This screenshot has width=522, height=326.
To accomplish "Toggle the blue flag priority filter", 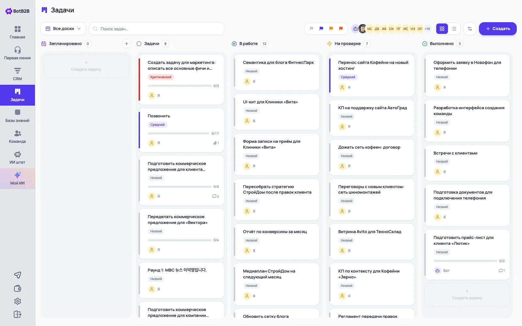I will point(321,29).
